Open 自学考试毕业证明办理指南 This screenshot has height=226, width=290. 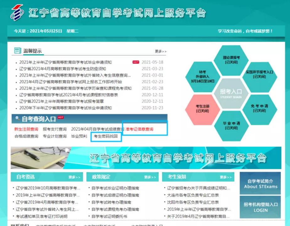(x=115, y=188)
